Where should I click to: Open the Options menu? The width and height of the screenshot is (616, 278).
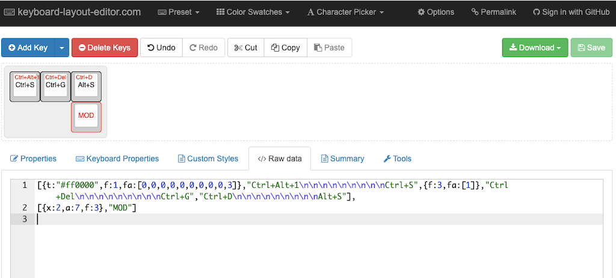click(436, 12)
